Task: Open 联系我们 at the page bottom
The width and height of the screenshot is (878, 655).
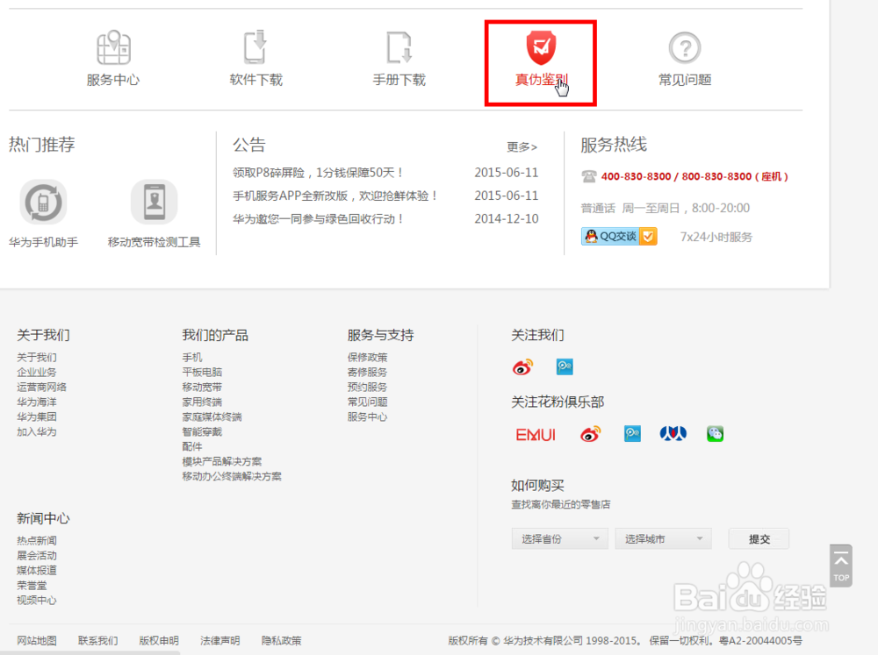Action: click(x=98, y=640)
